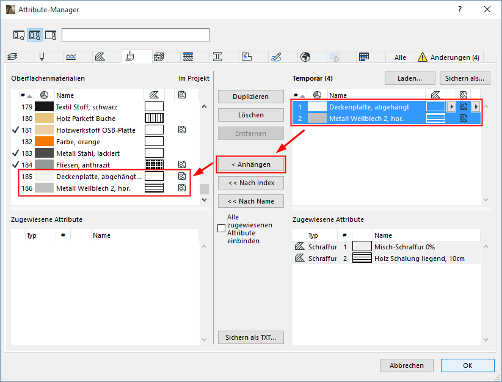The width and height of the screenshot is (502, 382).
Task: Sort left list by texture column icon
Action: pyautogui.click(x=182, y=95)
